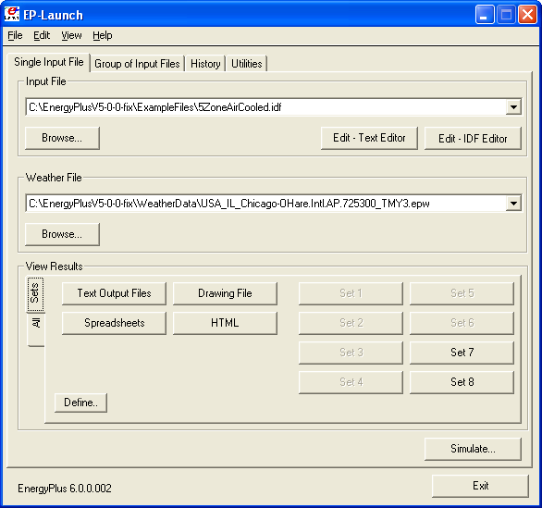Switch to the Utilities tab
The image size is (542, 508).
[246, 64]
